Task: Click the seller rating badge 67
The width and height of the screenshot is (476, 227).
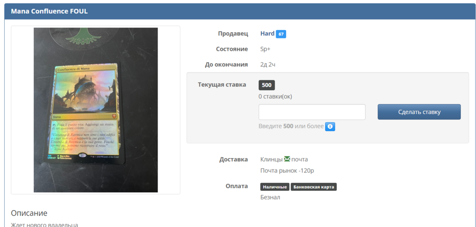Action: tap(281, 34)
